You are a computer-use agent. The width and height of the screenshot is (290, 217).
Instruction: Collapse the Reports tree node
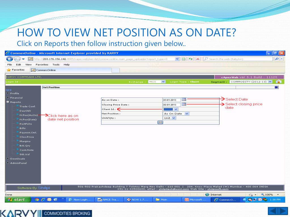click(8, 102)
